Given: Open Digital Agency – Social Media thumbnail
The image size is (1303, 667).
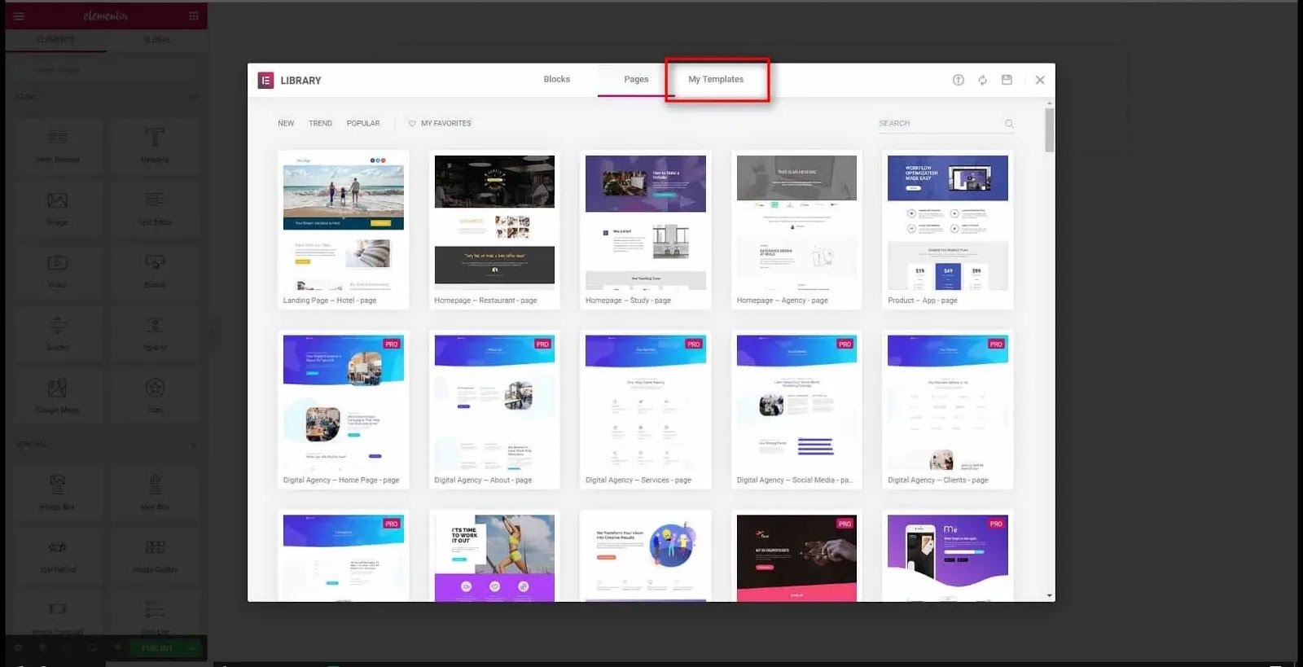Looking at the screenshot, I should 796,402.
